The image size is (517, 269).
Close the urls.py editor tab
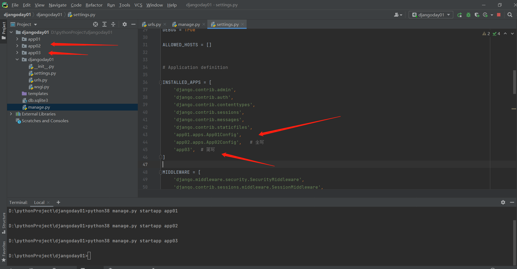point(165,25)
